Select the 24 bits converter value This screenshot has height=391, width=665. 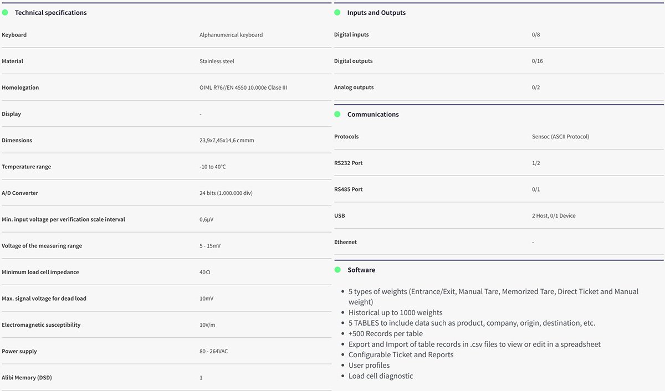[x=227, y=193]
